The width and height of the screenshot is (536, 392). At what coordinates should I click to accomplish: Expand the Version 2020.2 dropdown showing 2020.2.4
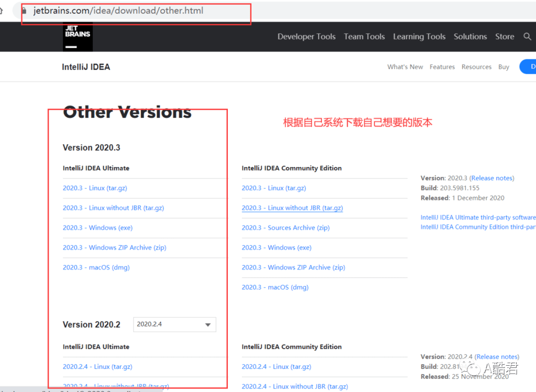click(x=175, y=325)
